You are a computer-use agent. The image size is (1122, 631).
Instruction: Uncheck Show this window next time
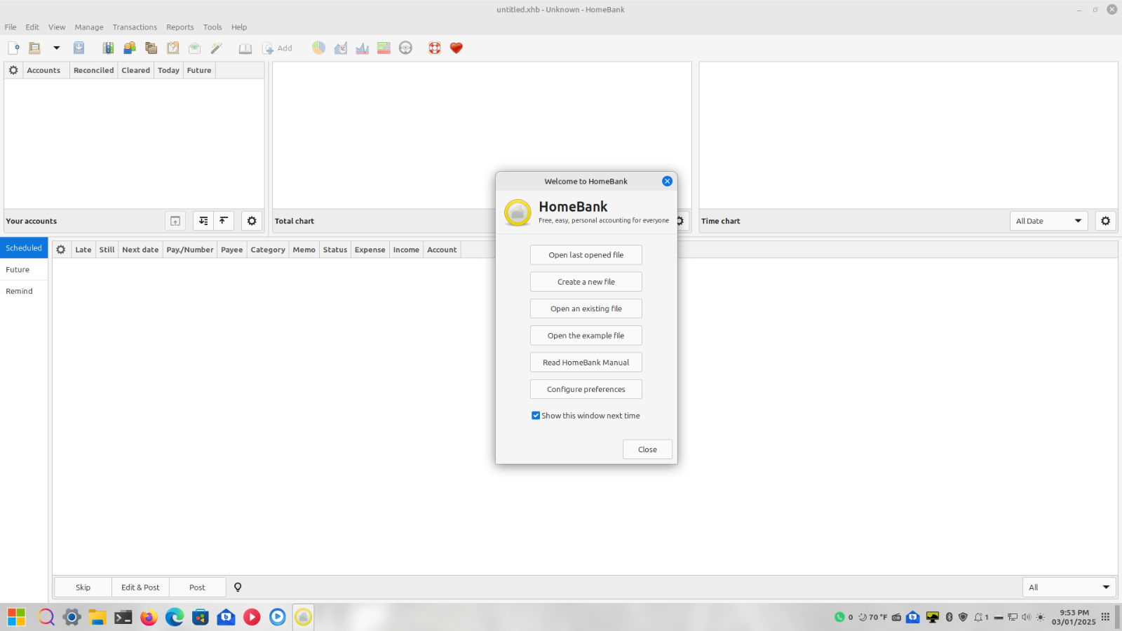pyautogui.click(x=536, y=416)
